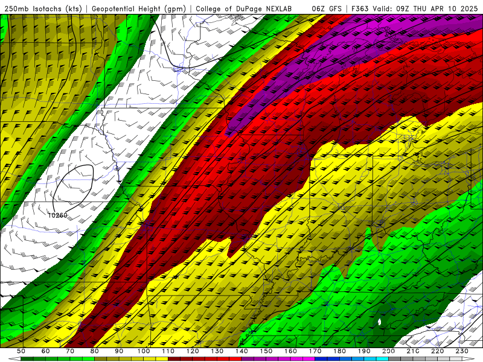
Task: Click the 200 value on the color scale
Action: pos(389,351)
